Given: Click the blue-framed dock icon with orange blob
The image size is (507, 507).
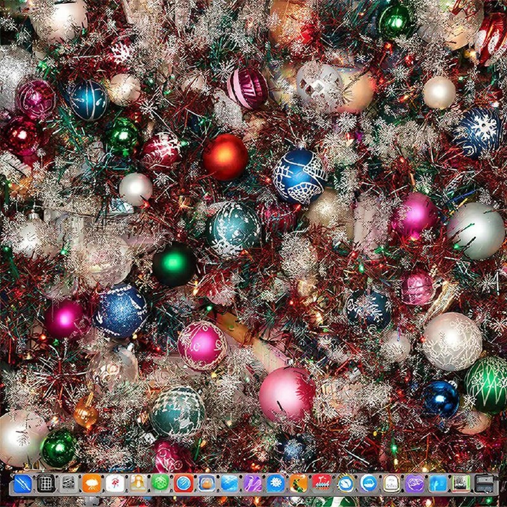Looking at the screenshot, I should coord(207,484).
